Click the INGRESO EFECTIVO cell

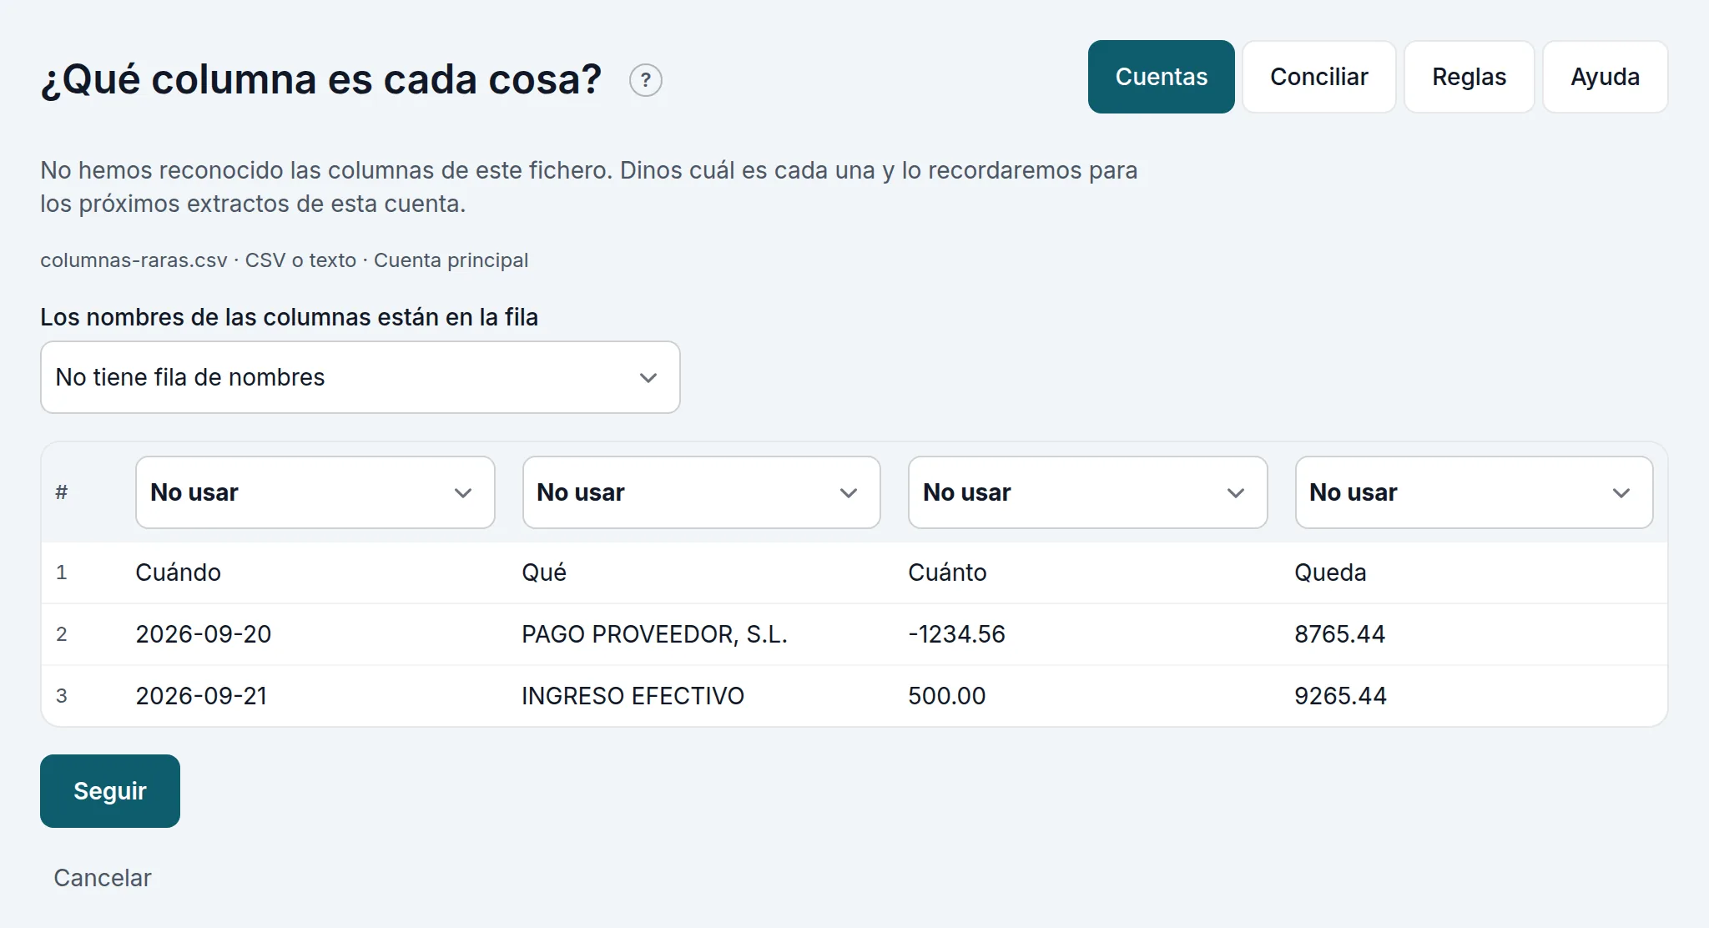click(633, 696)
